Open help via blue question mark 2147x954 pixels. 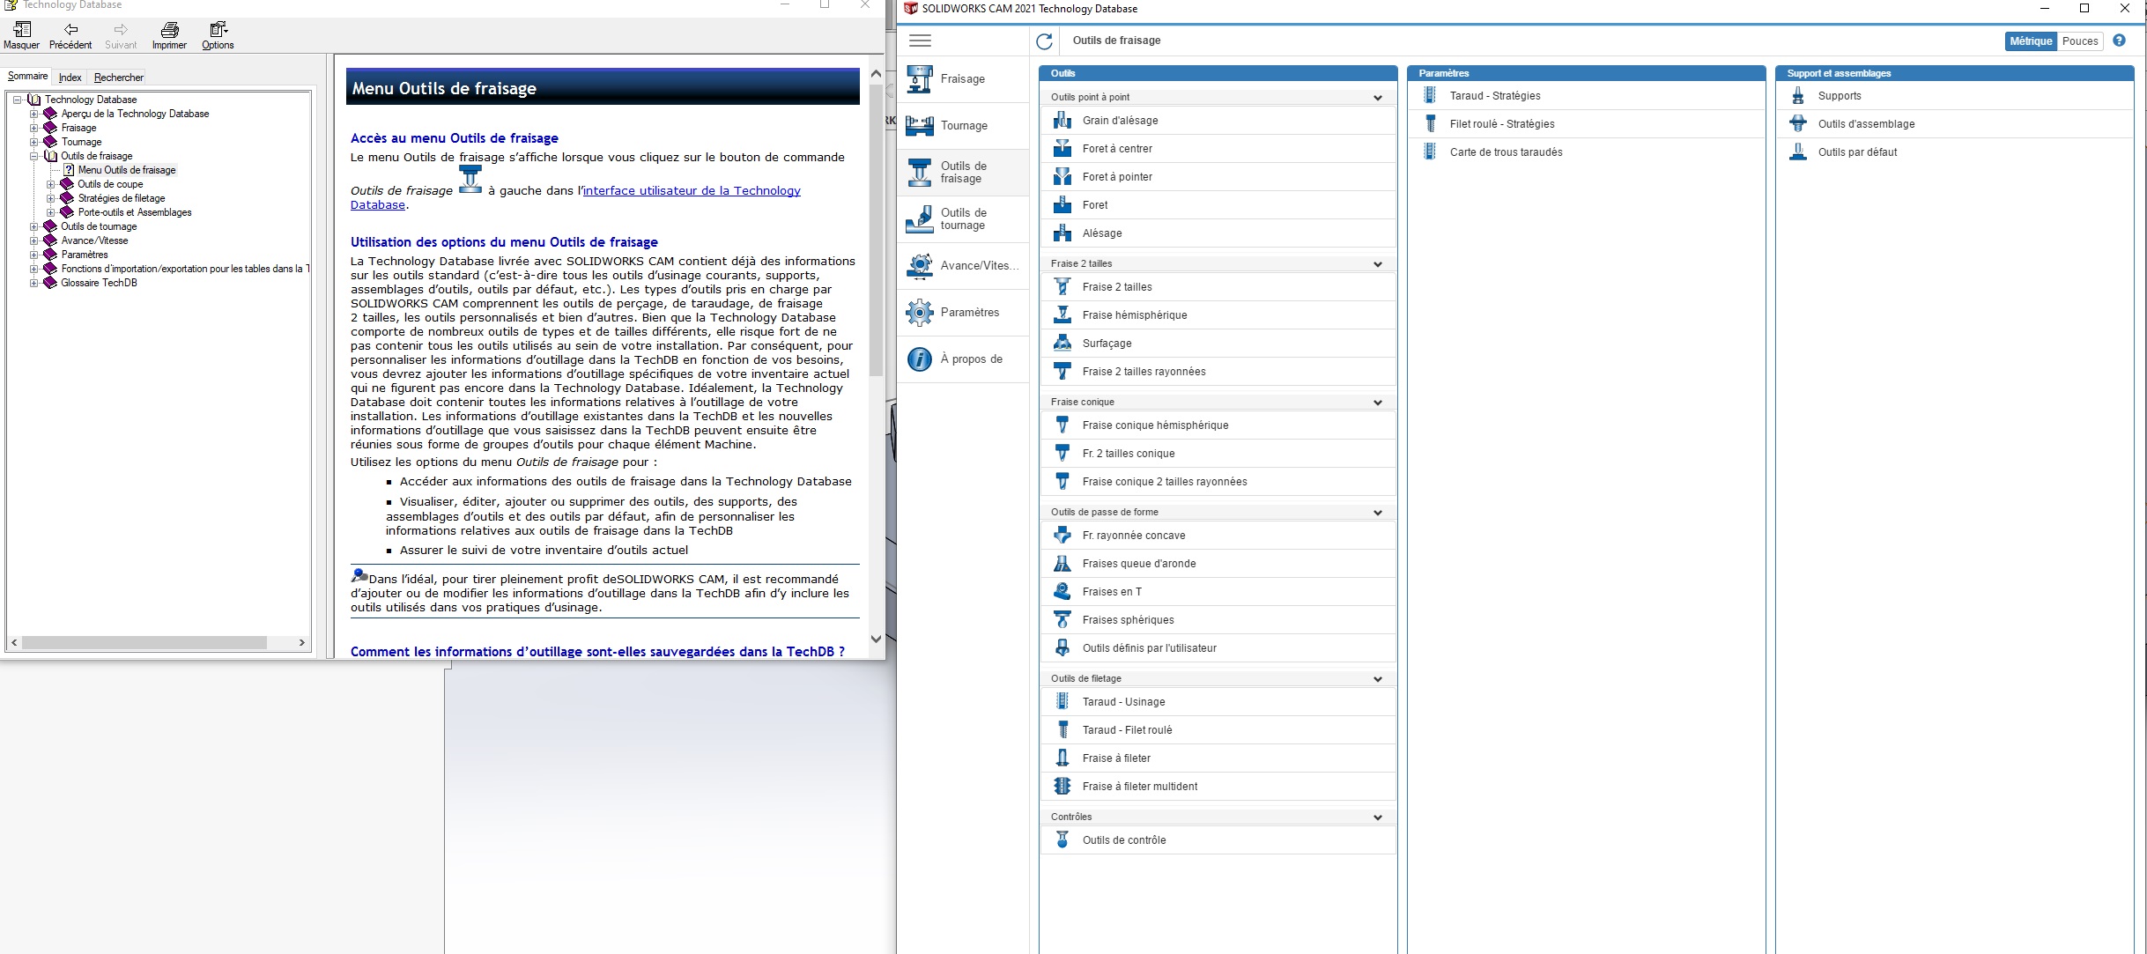click(x=2119, y=41)
